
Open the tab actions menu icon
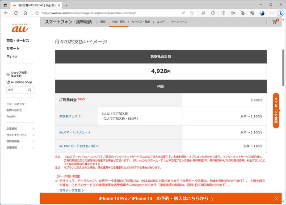point(5,5)
